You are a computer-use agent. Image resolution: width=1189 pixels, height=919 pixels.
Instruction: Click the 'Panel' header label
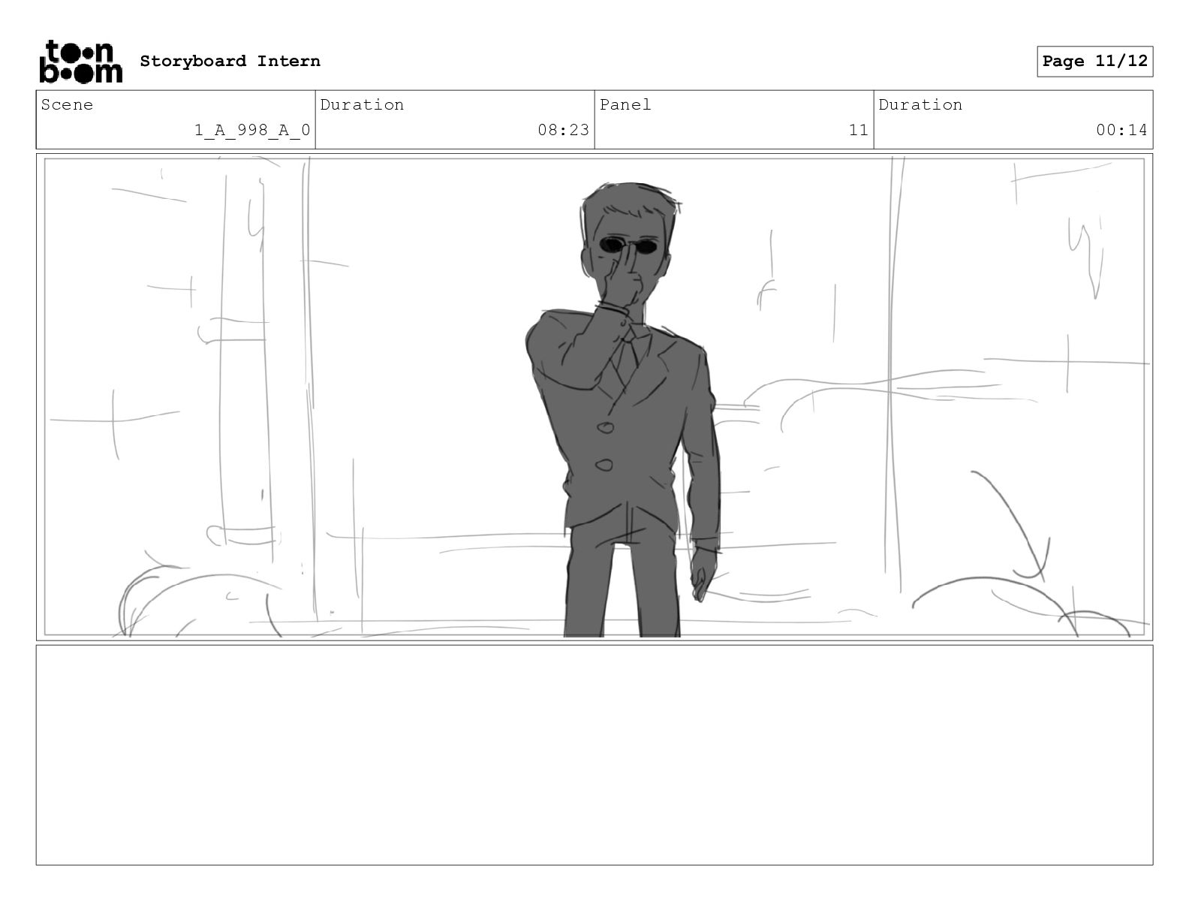coord(625,105)
